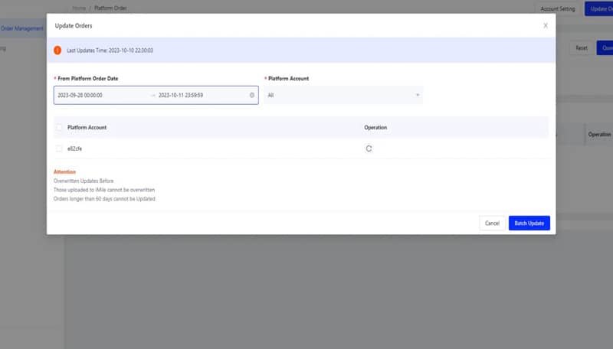Image resolution: width=613 pixels, height=349 pixels.
Task: Click the 'Overwritten Updates Before' note
Action: coord(84,181)
